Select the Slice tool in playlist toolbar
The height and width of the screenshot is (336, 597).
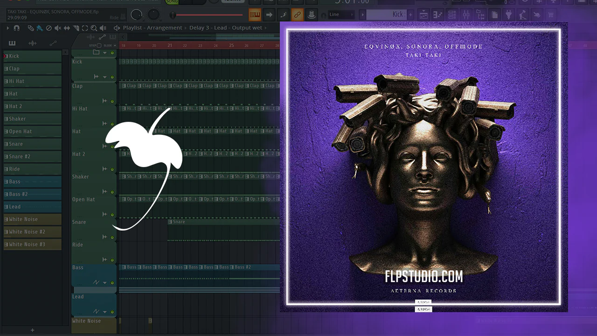pyautogui.click(x=76, y=28)
